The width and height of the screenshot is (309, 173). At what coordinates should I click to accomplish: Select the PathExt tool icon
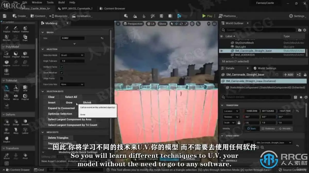16,29
